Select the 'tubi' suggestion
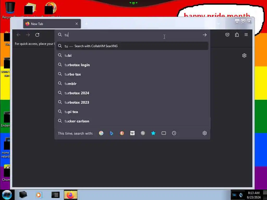Viewport: 267px width, 200px height. 132,55
